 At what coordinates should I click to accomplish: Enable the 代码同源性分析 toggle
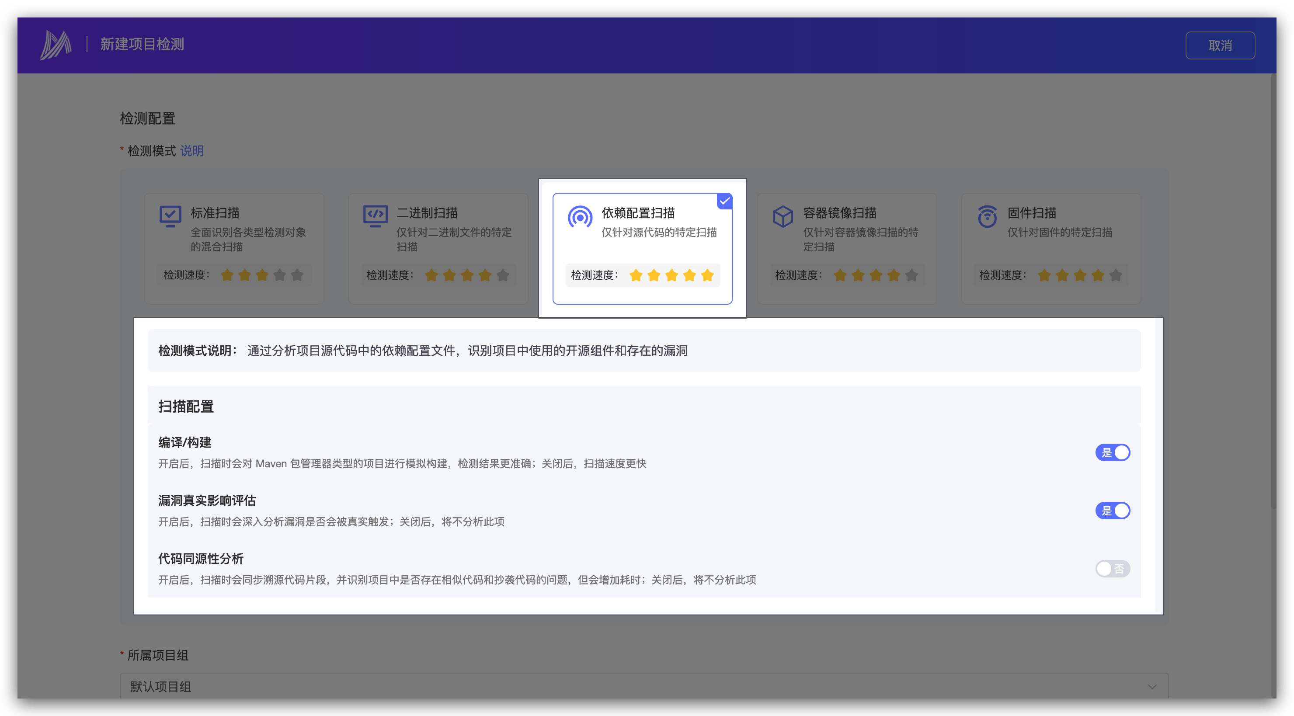1112,569
